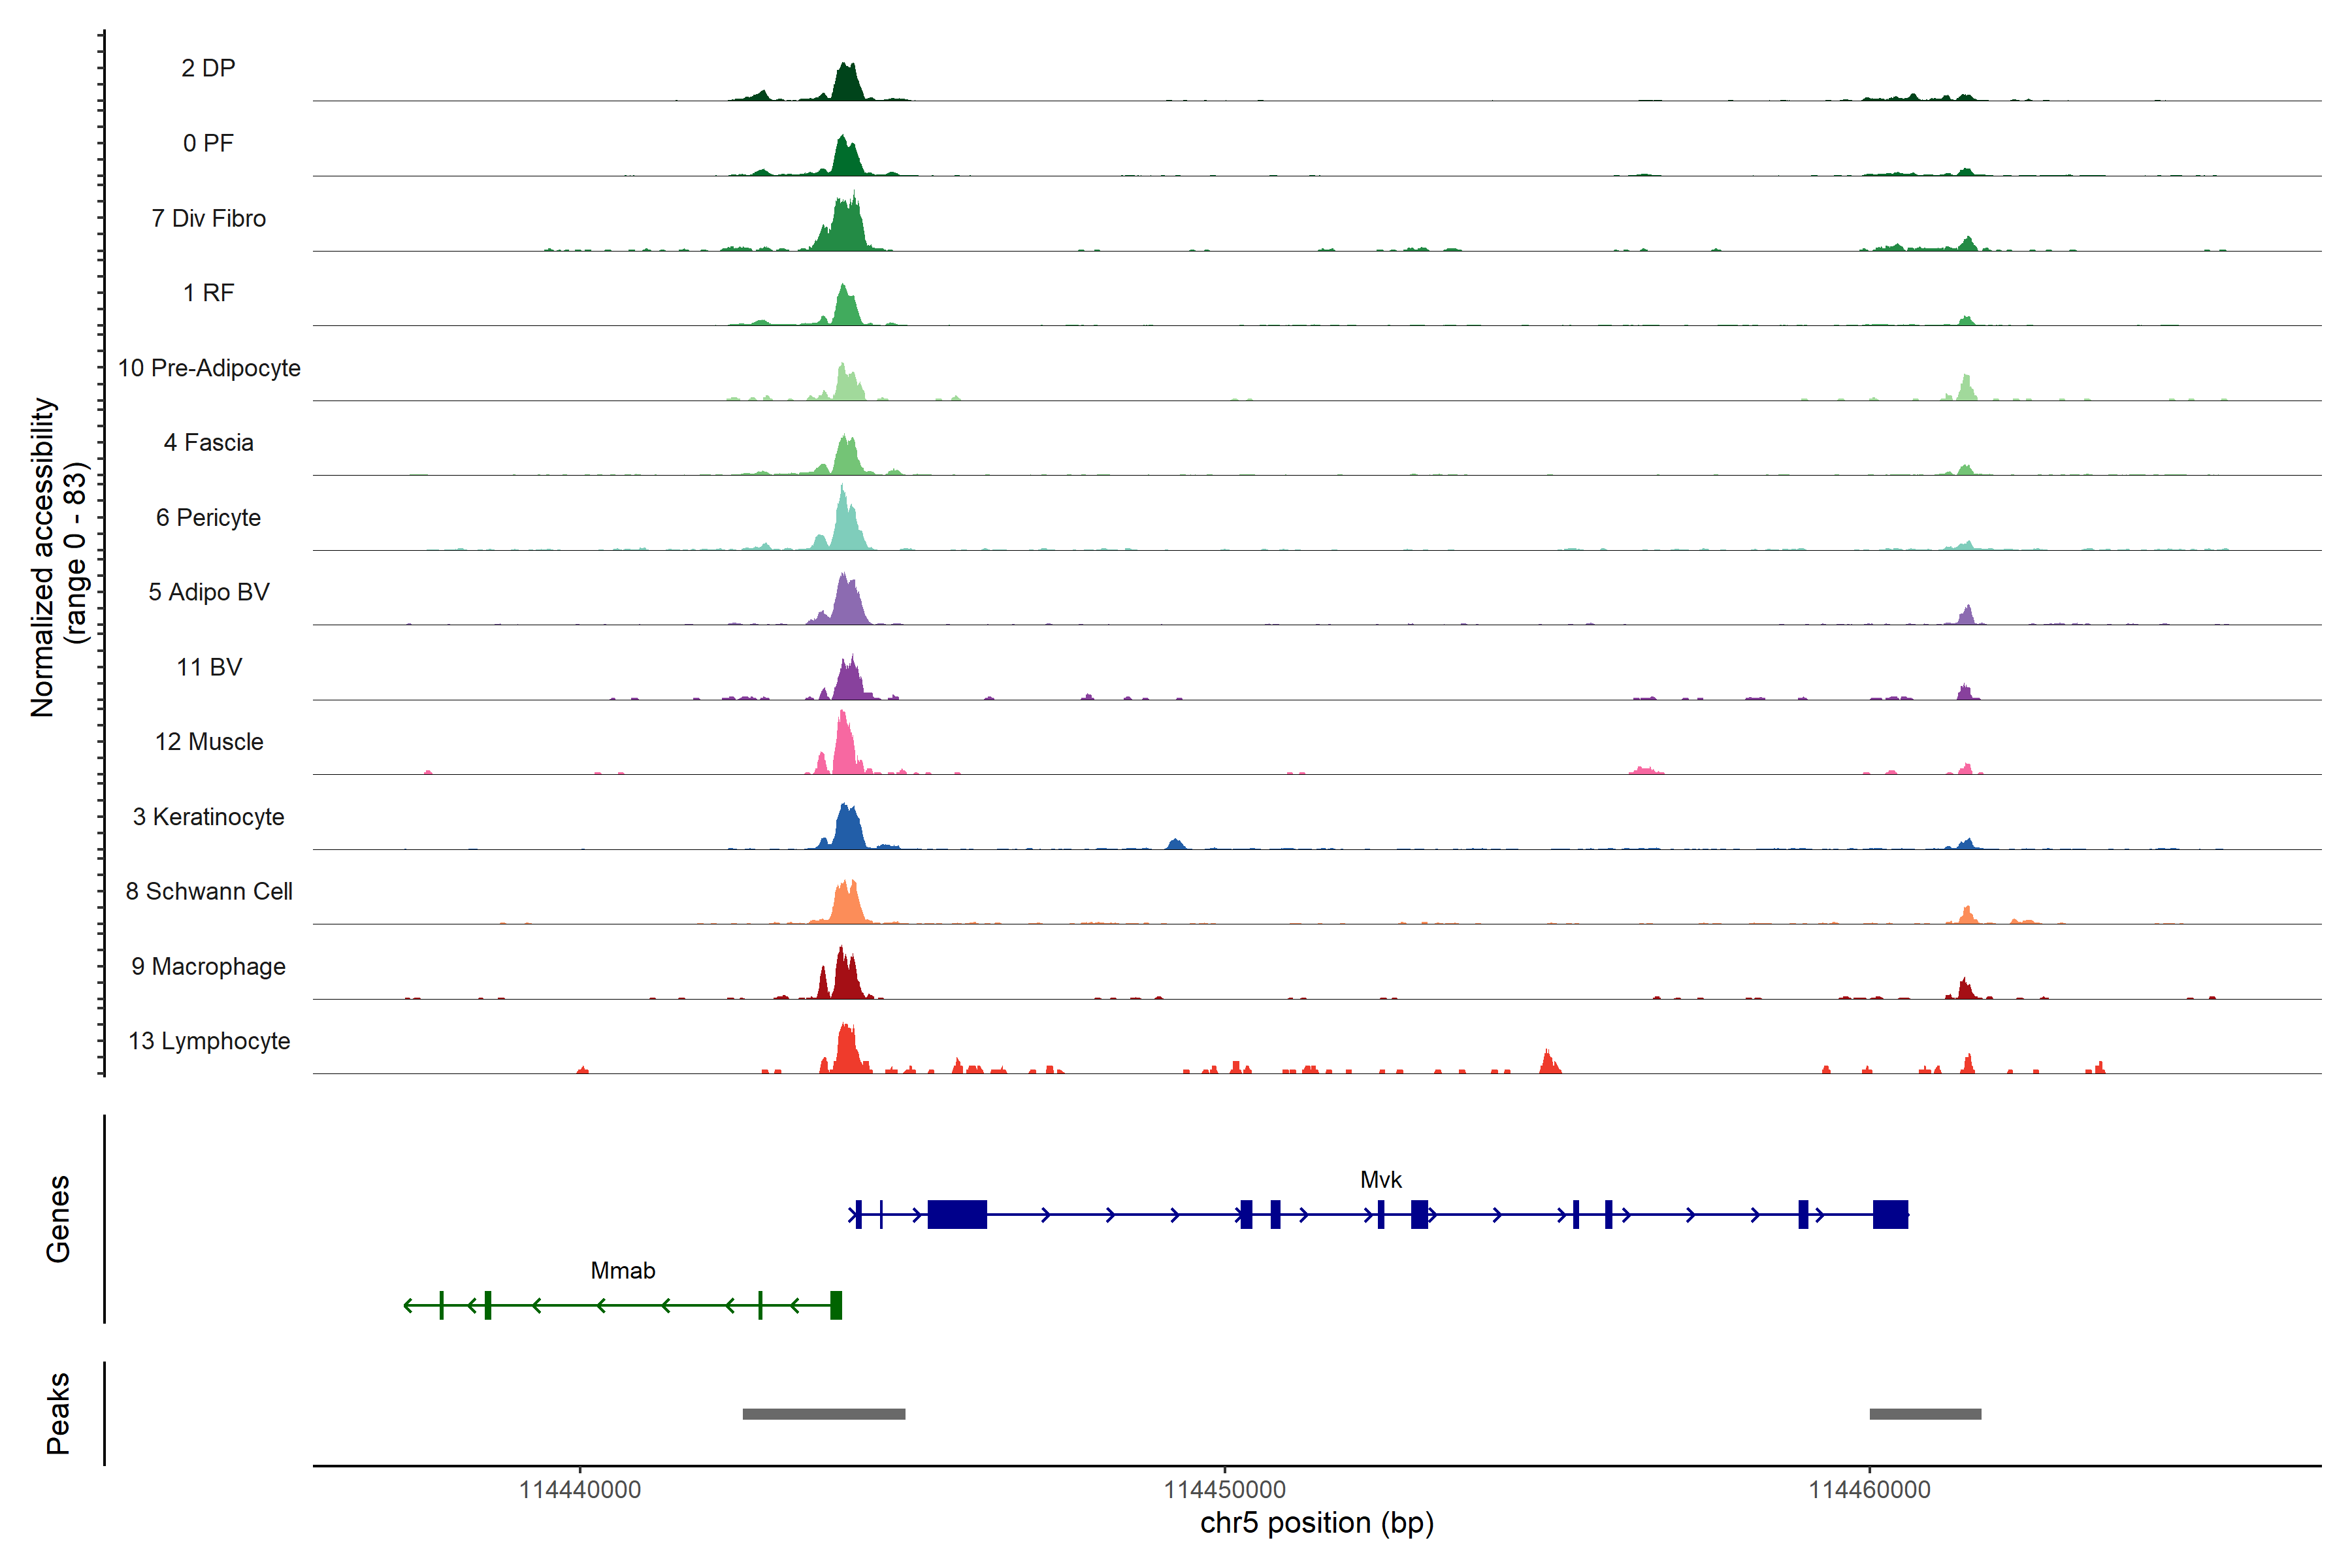Select the 7 Div Fibro track label
Image resolution: width=2352 pixels, height=1568 pixels.
coord(208,218)
